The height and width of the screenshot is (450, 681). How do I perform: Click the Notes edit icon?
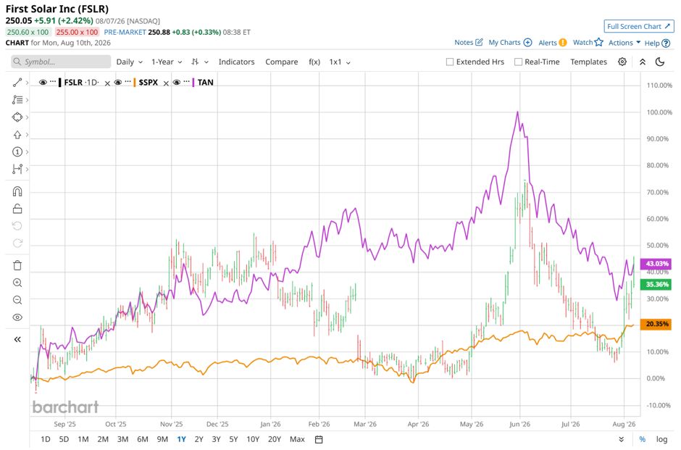pyautogui.click(x=479, y=42)
